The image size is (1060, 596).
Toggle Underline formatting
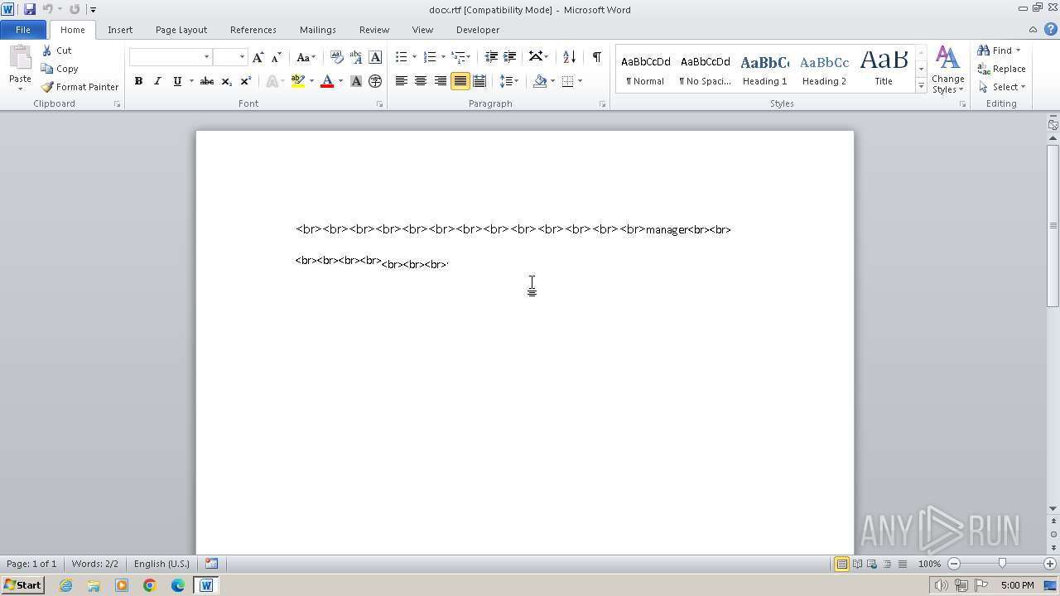176,81
